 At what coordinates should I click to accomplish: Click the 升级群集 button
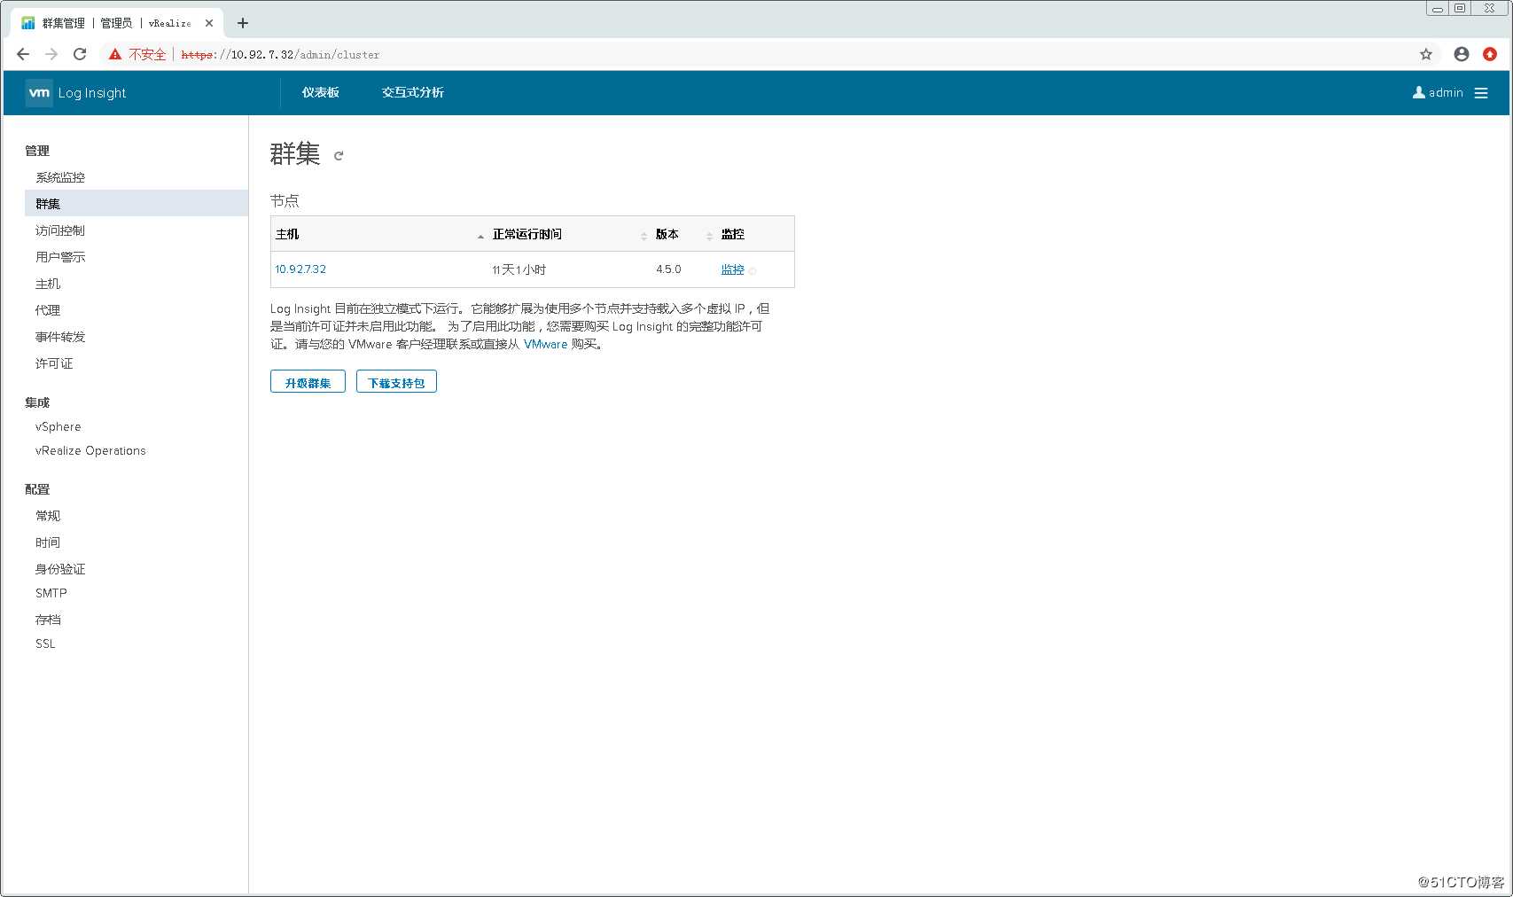tap(308, 382)
